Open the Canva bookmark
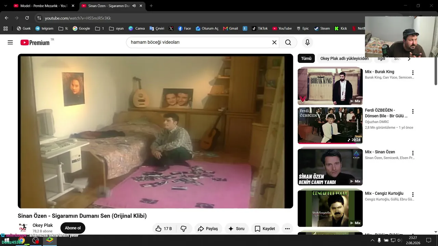Screen dimensions: 438x246 click(x=137, y=28)
